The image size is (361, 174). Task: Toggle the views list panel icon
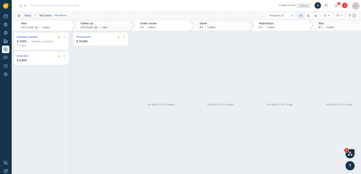[19, 15]
